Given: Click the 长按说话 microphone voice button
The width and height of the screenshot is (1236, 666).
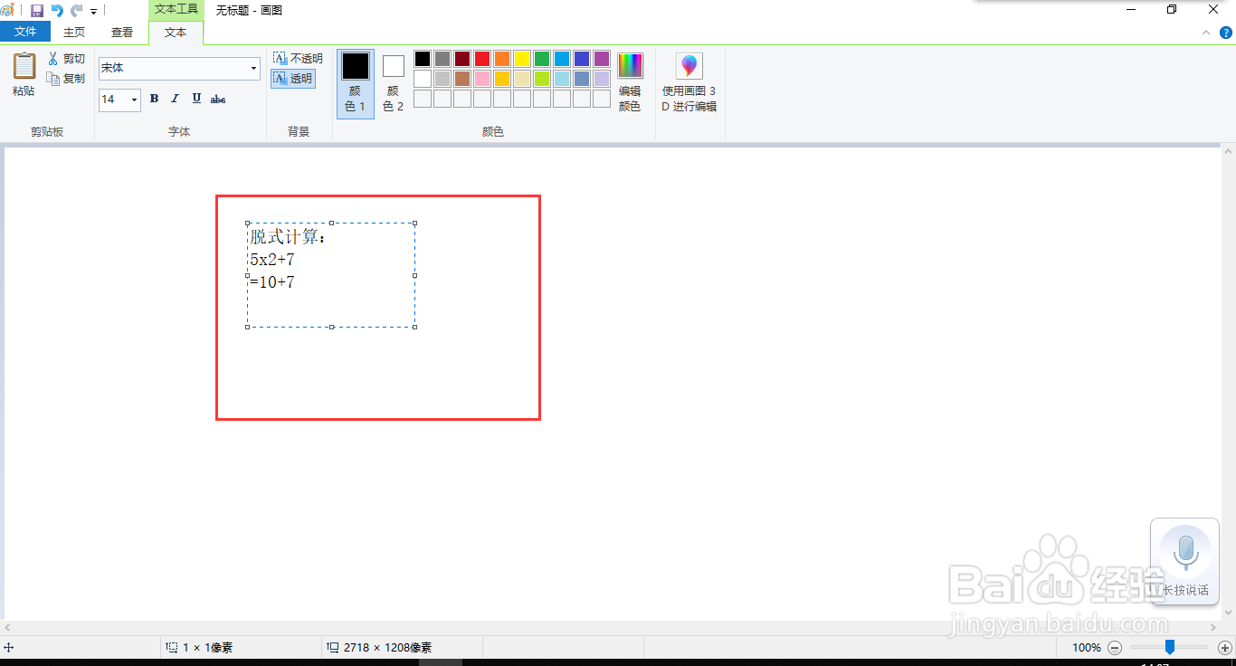Looking at the screenshot, I should click(x=1185, y=562).
